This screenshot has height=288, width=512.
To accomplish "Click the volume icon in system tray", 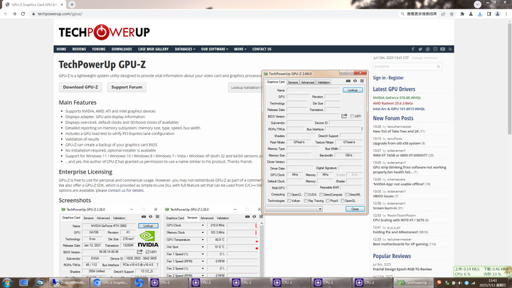I will (x=460, y=283).
